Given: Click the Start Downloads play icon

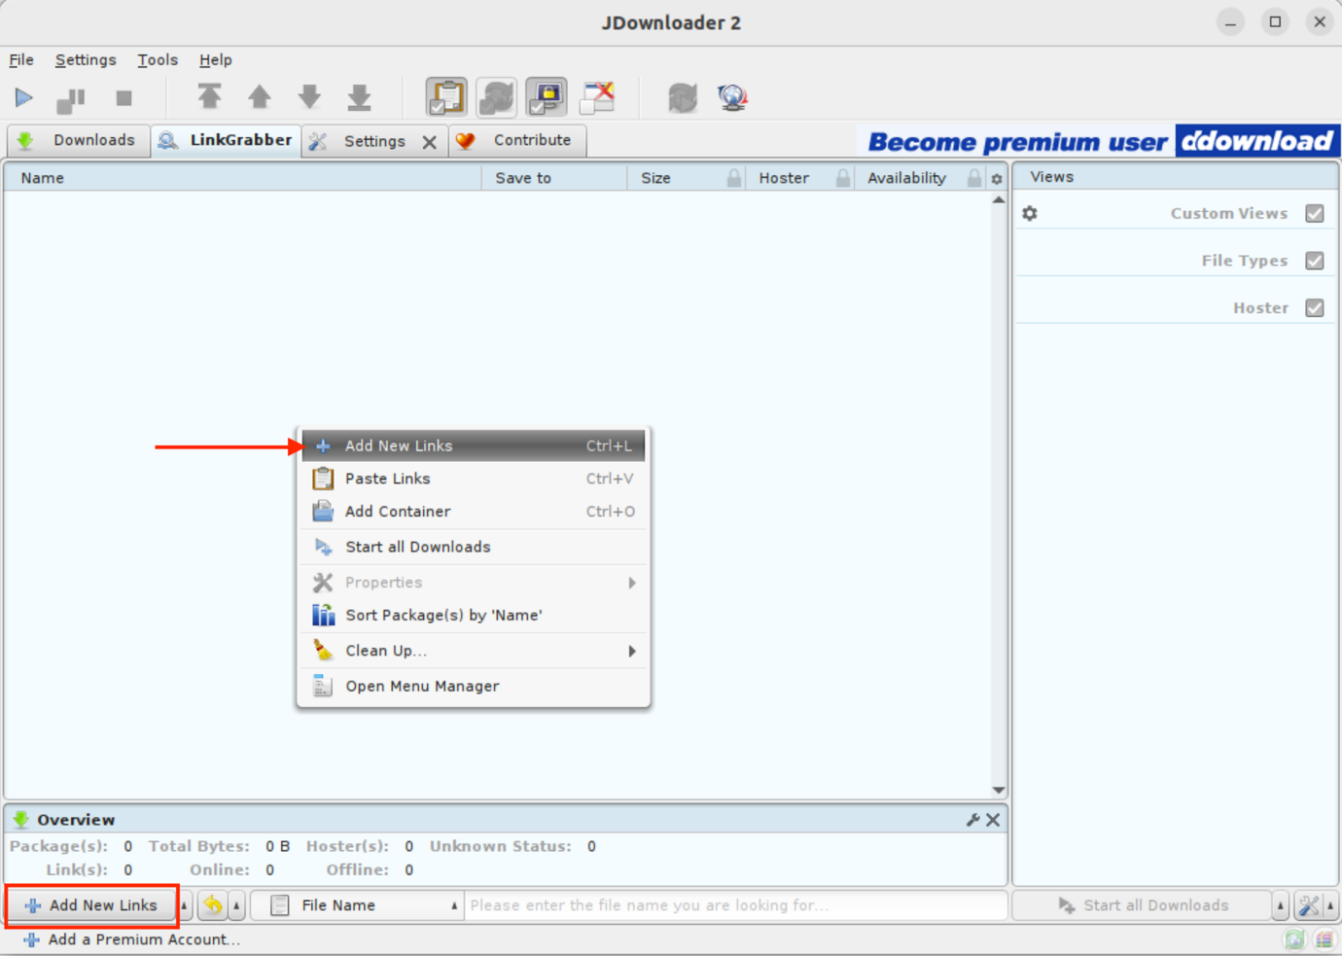Looking at the screenshot, I should pyautogui.click(x=23, y=97).
